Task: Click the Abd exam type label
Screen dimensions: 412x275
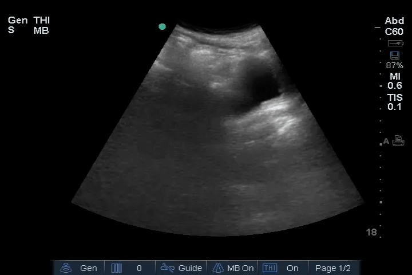Action: point(394,21)
